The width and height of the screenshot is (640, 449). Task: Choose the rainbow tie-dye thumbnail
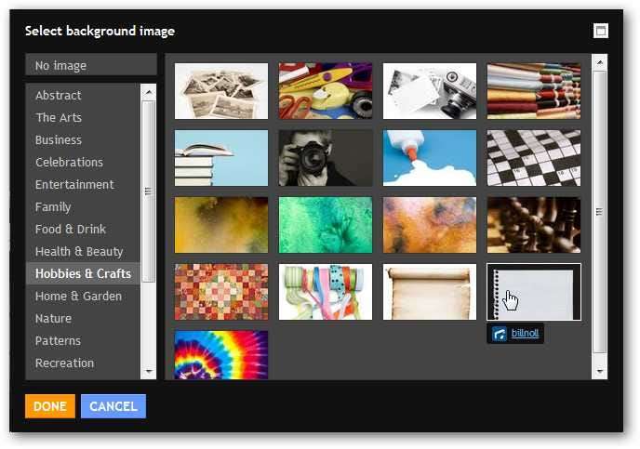[221, 355]
